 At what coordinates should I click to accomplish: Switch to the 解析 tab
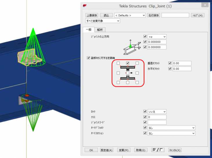tap(100, 30)
